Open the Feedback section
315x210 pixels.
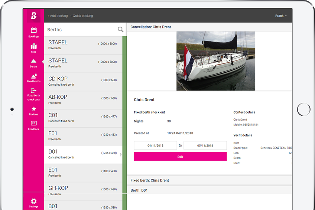click(x=33, y=126)
